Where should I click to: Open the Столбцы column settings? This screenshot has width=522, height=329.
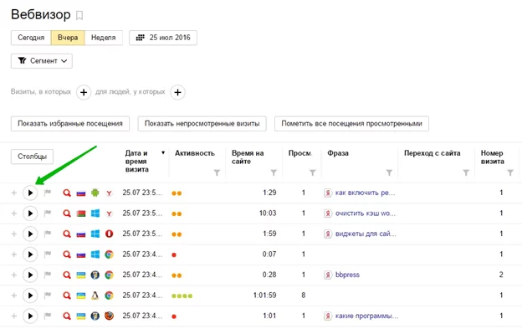coord(32,157)
